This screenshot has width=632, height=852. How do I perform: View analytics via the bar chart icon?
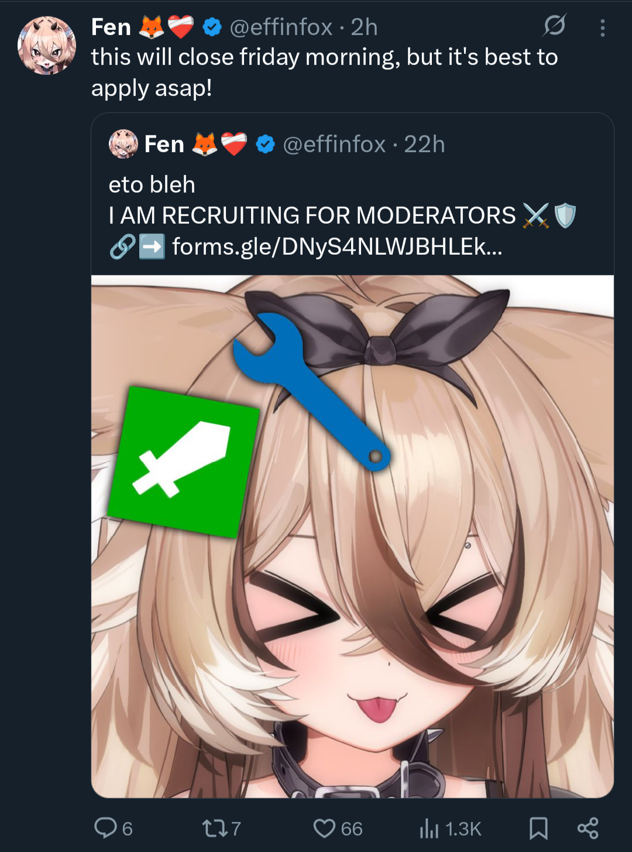(x=429, y=828)
